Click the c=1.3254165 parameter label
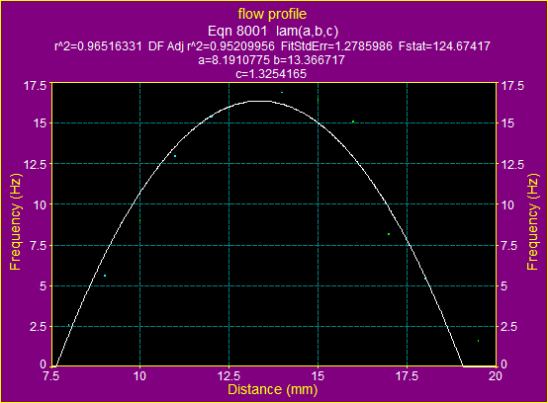Viewport: 548px width, 403px height. (x=271, y=74)
